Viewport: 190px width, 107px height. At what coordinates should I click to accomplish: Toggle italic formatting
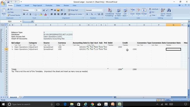(x=27, y=14)
